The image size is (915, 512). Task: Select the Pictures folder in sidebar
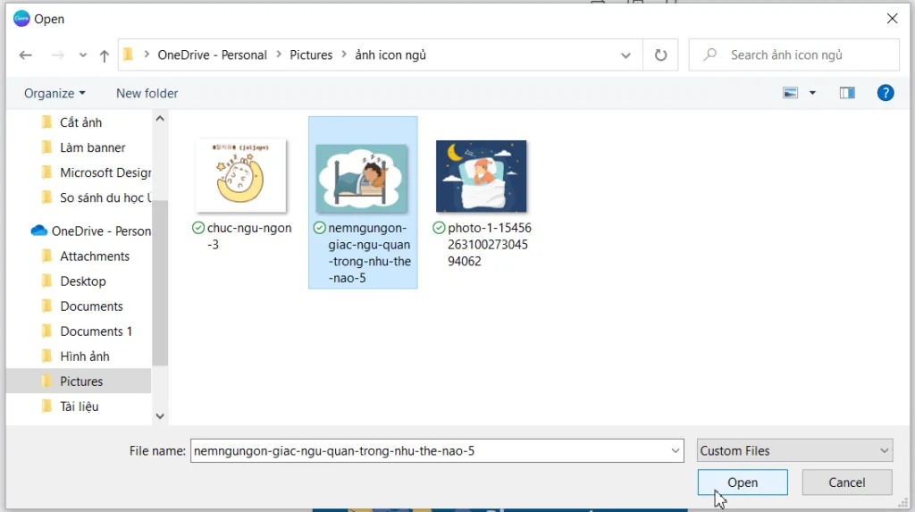[x=81, y=382]
